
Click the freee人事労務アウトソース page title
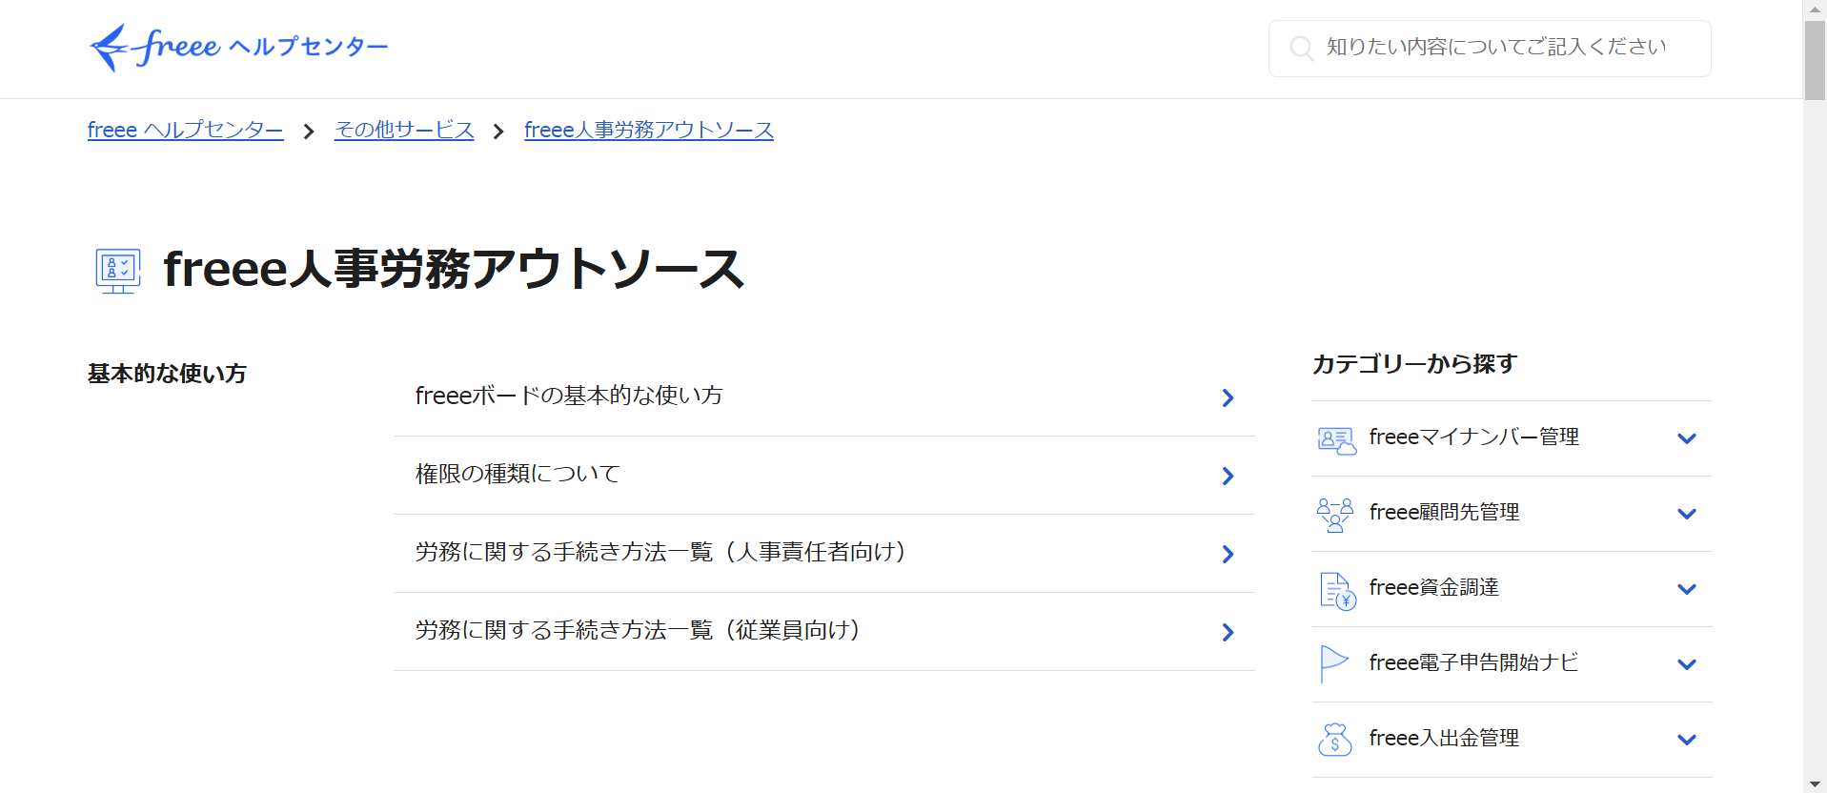point(454,269)
